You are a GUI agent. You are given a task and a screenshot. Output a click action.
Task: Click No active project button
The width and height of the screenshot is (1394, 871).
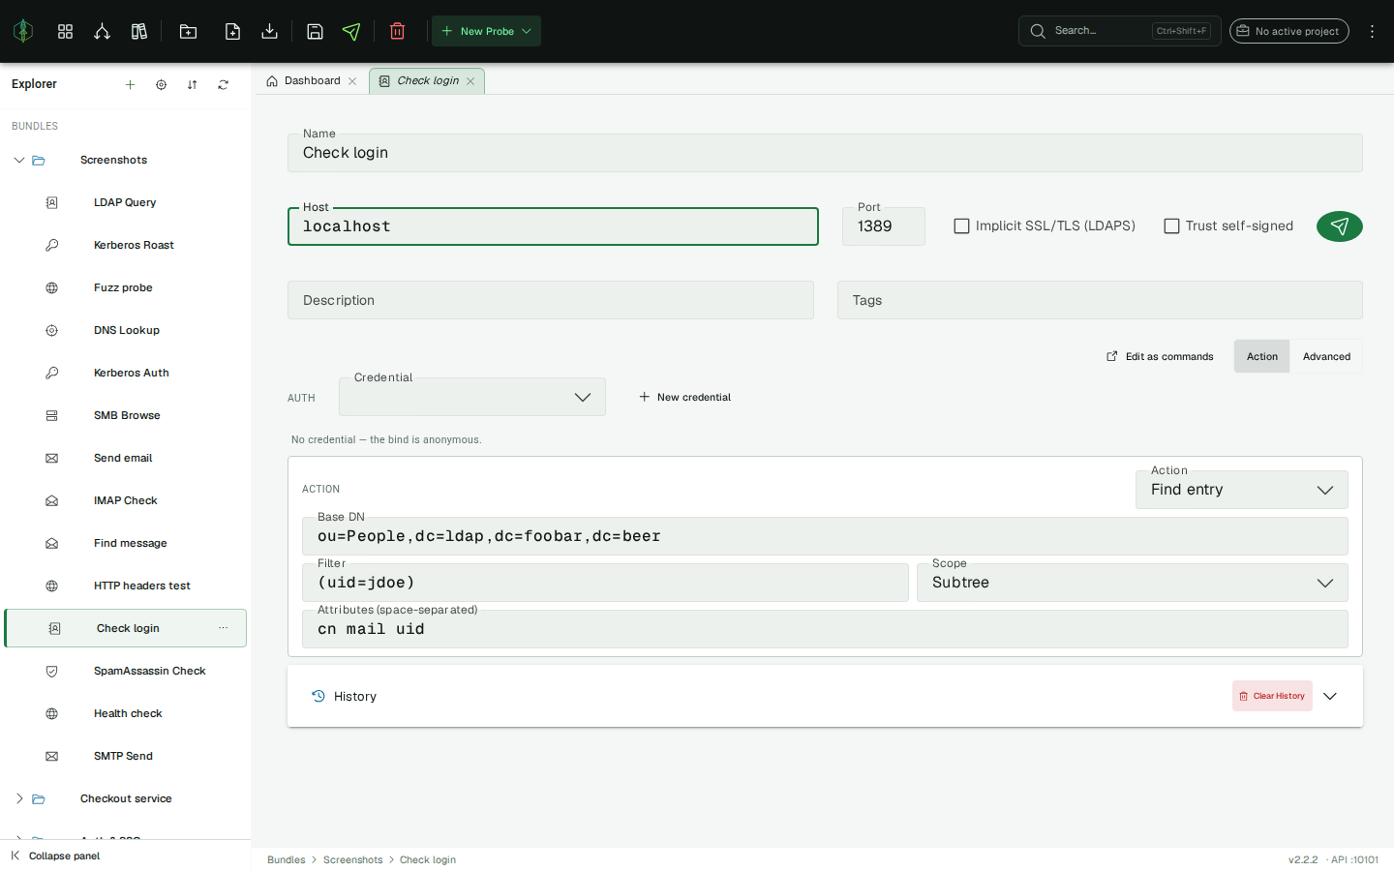1288,31
